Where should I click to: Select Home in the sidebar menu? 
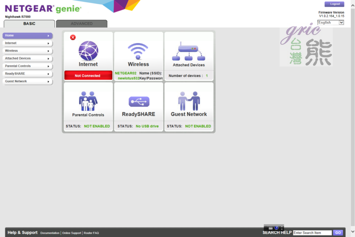coord(28,35)
